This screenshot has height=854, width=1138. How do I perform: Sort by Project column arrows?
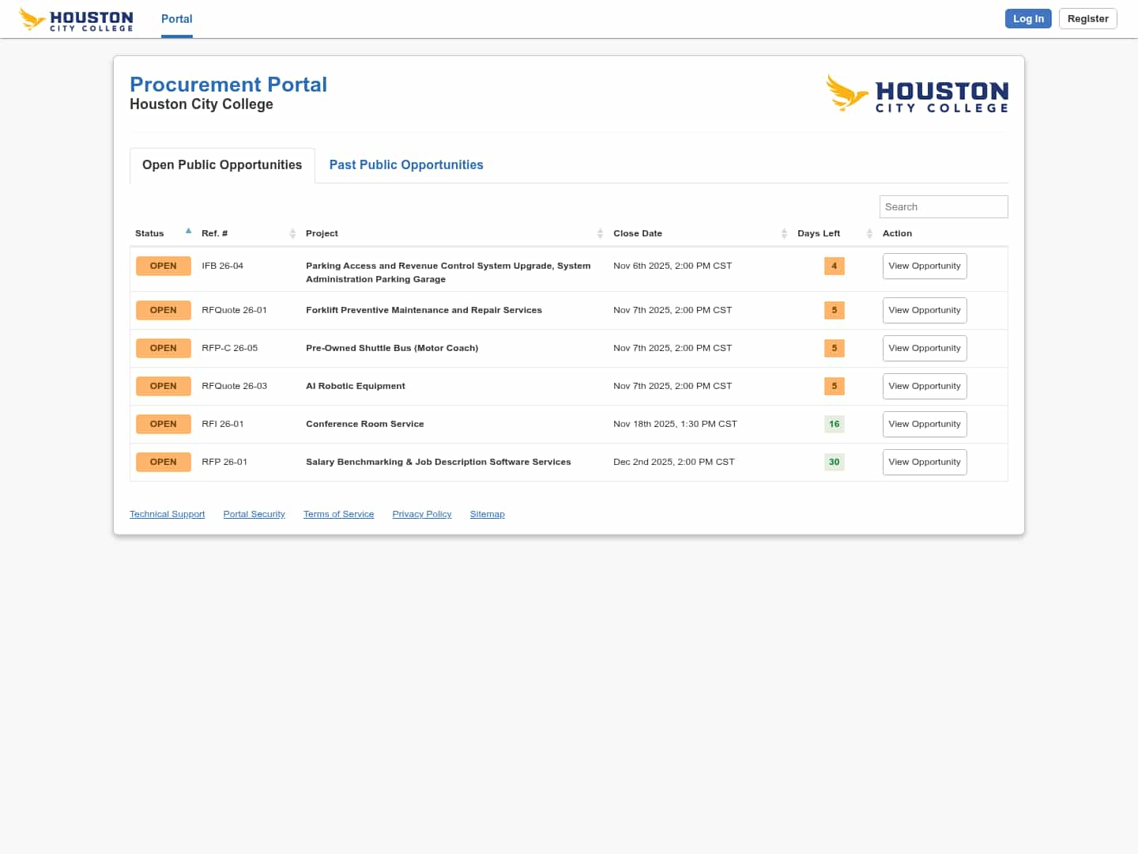pyautogui.click(x=600, y=233)
